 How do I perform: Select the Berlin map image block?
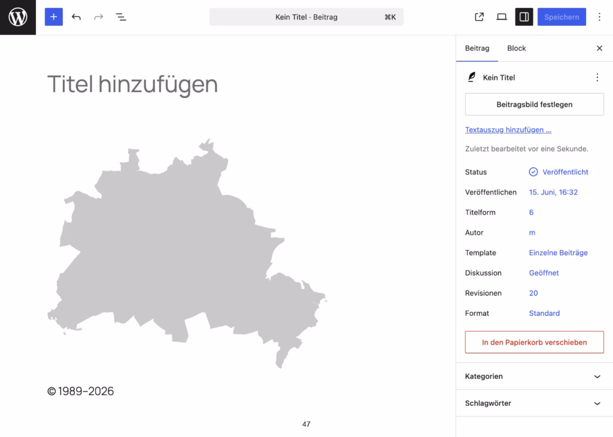187,253
